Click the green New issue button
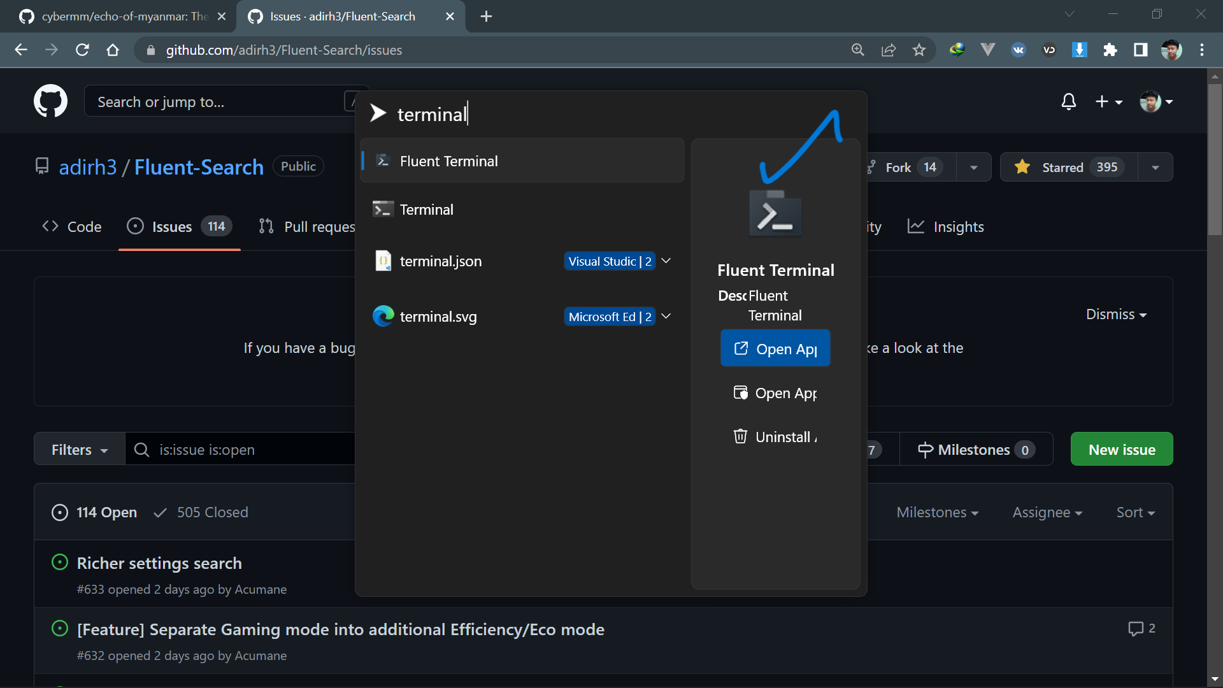The image size is (1223, 688). coord(1121,450)
